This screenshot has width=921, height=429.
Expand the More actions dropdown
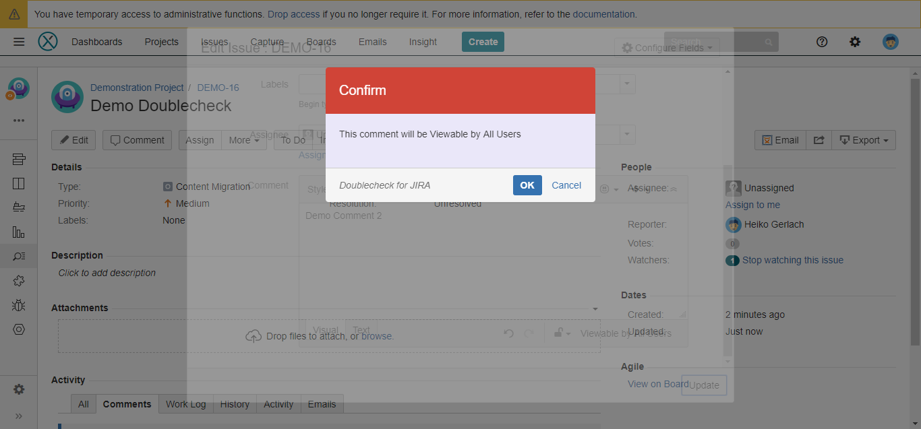[x=244, y=140]
